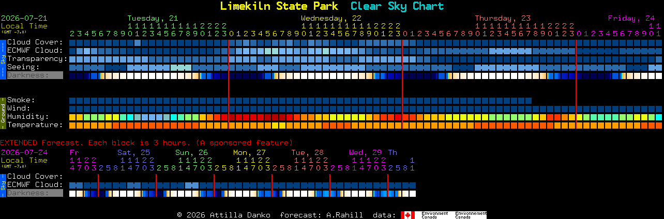Viewport: 664px width, 219px height.
Task: Click the Mon, 27 extended day header
Action: 249,152
